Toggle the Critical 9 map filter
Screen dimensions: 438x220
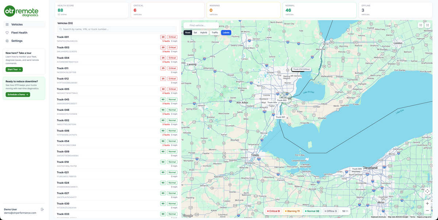[273, 211]
